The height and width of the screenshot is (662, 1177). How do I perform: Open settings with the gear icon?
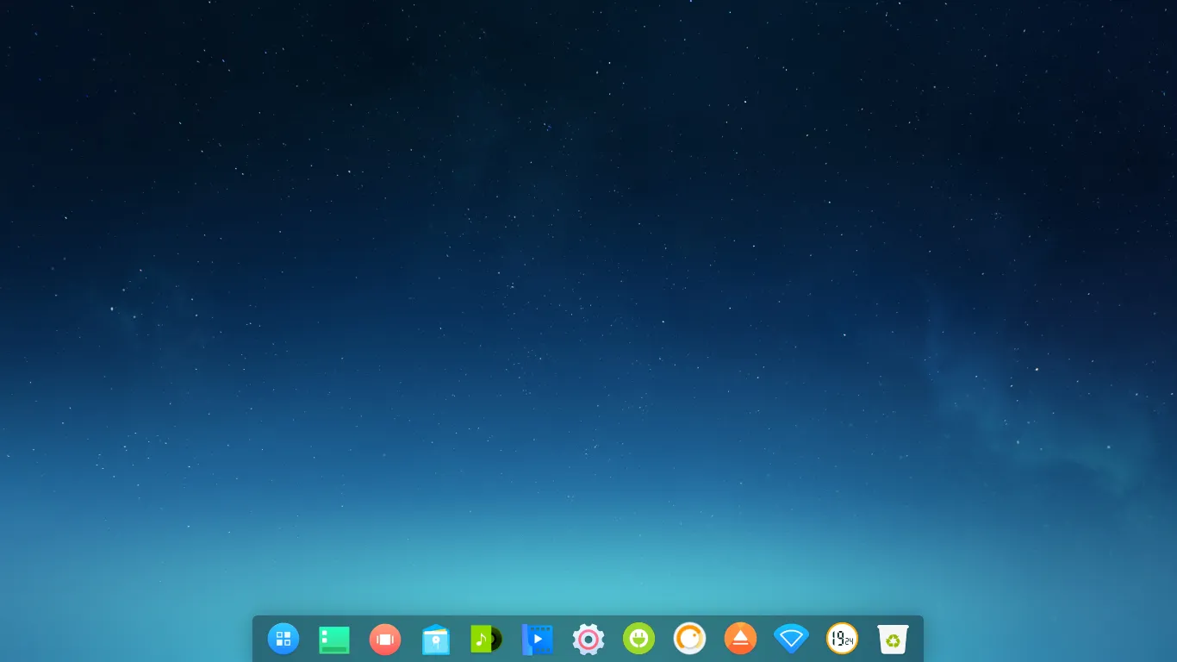point(588,639)
